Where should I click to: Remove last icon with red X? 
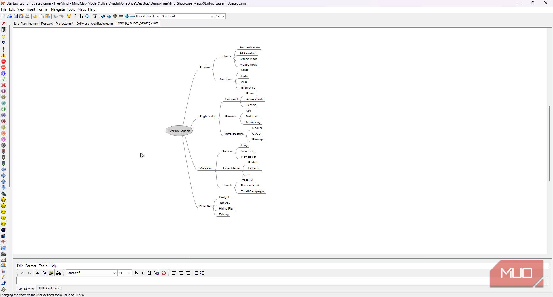(3, 23)
